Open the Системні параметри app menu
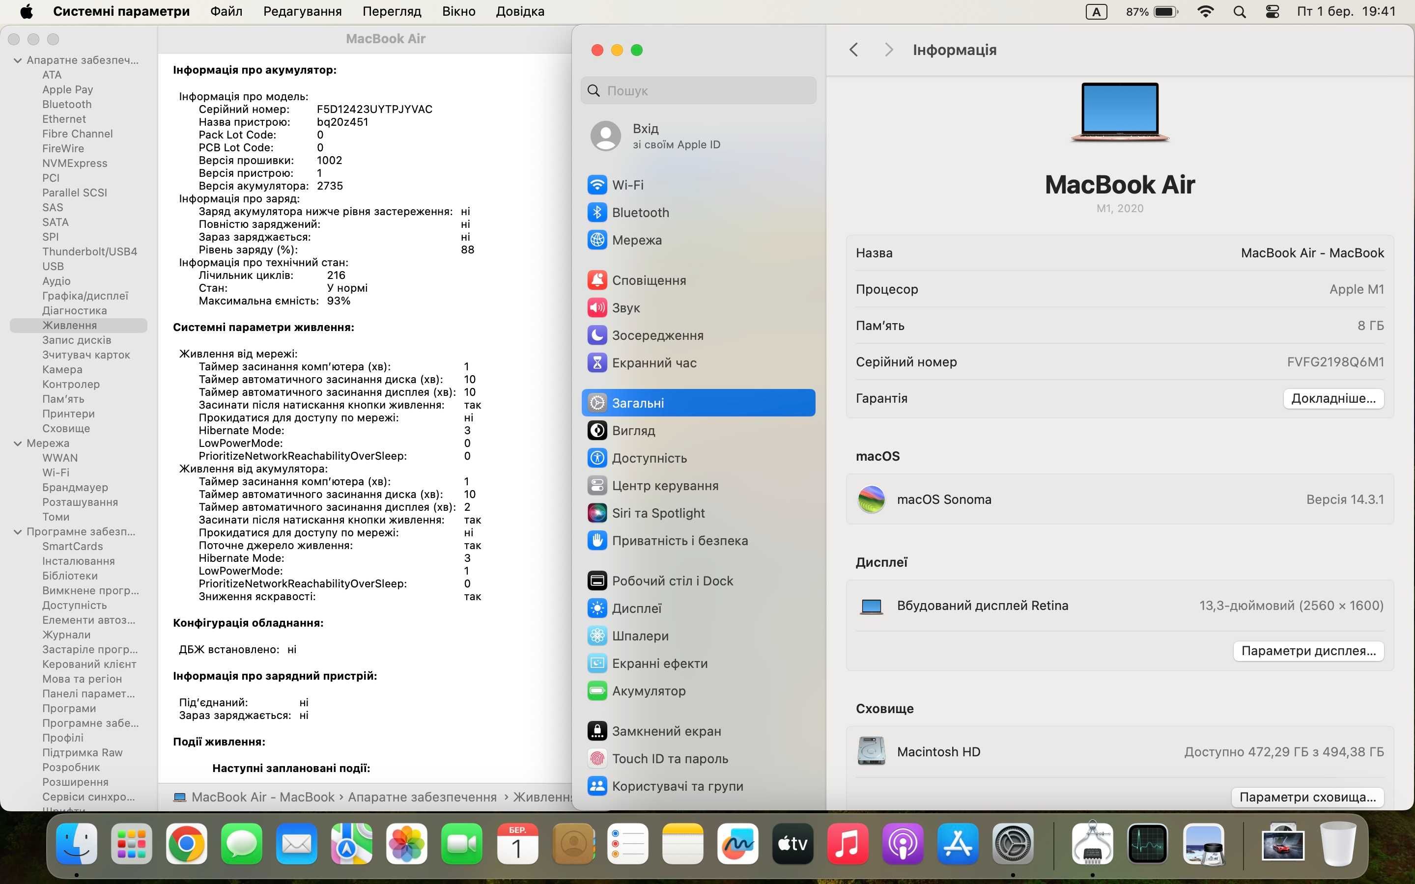This screenshot has width=1415, height=884. pyautogui.click(x=121, y=11)
